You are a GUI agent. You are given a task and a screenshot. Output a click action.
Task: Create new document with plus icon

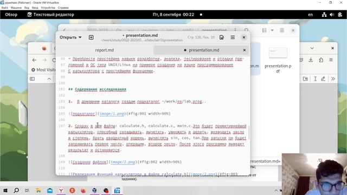[91, 37]
